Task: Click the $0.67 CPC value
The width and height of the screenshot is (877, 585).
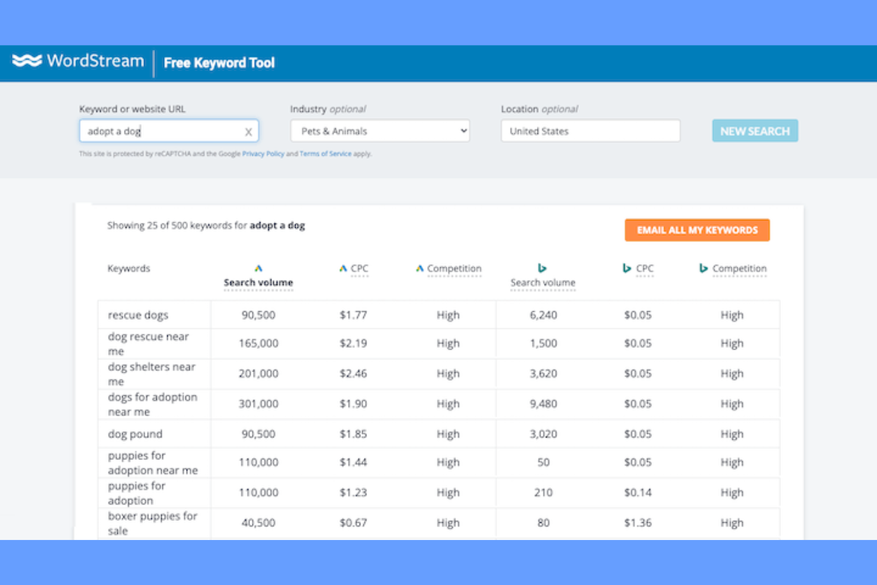Action: point(353,523)
